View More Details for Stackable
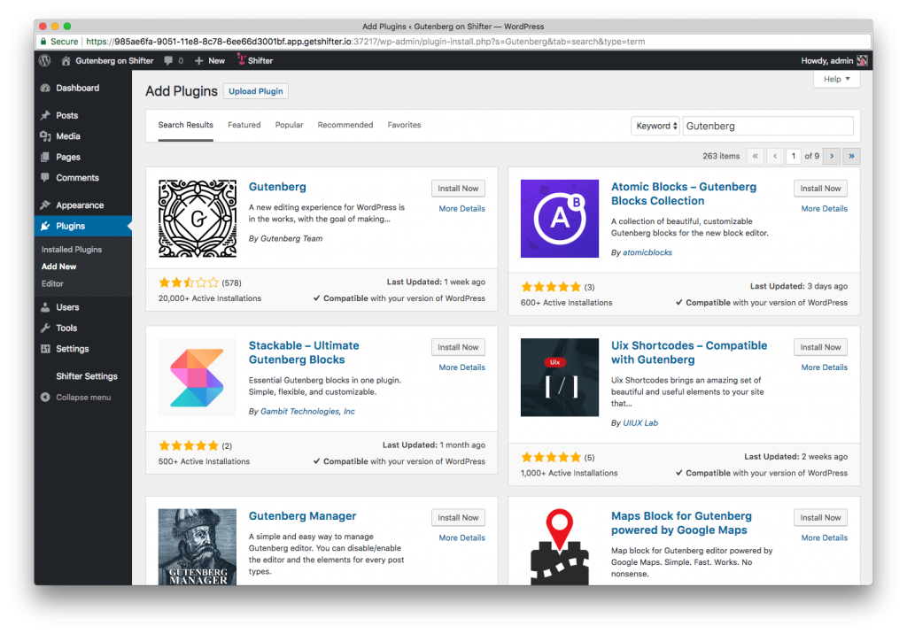The height and width of the screenshot is (634, 907). click(x=461, y=367)
